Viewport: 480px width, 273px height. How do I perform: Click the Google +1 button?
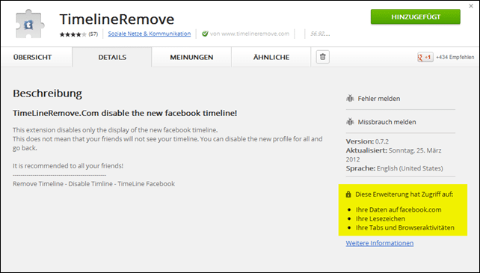click(x=425, y=57)
